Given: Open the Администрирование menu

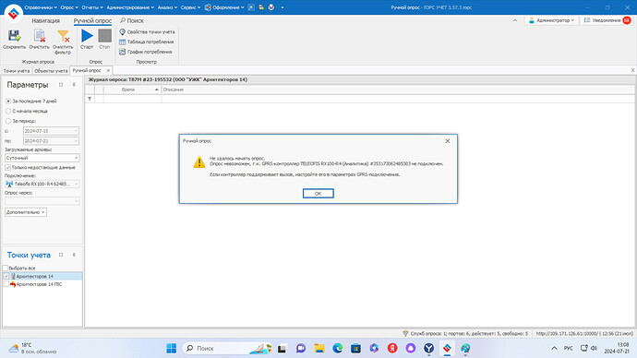Looking at the screenshot, I should 130,7.
